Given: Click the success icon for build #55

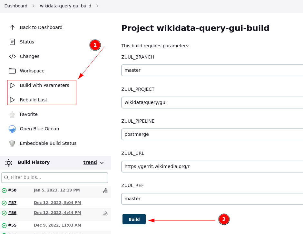Looking at the screenshot, I should (4, 226).
